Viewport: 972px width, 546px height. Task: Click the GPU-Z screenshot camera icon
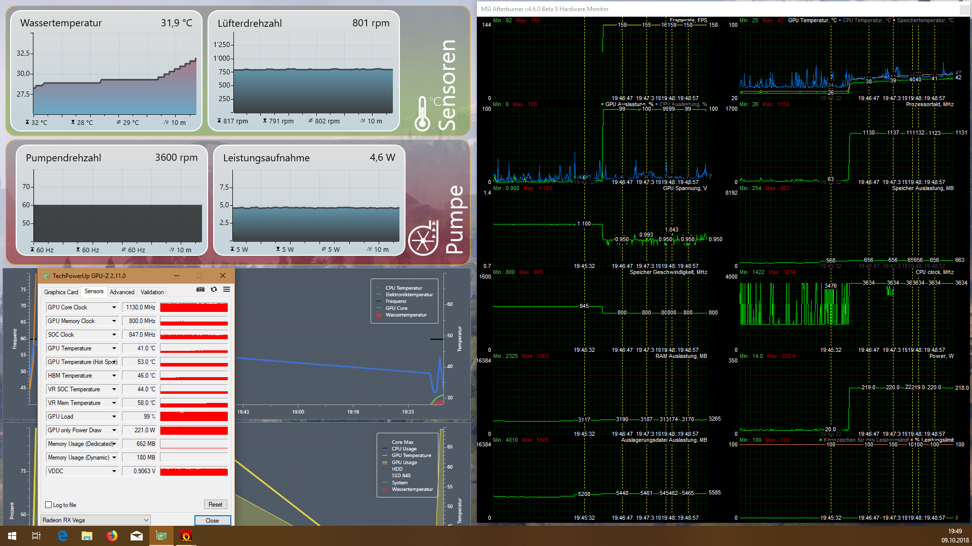[x=200, y=290]
